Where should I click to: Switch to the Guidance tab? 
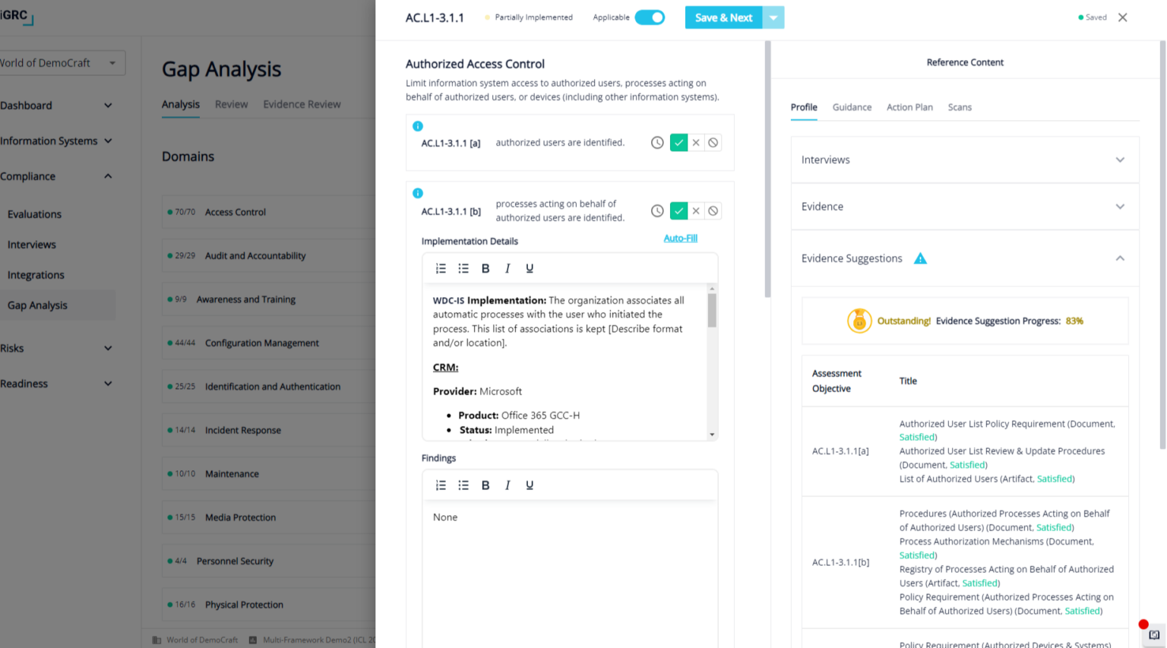(x=852, y=107)
